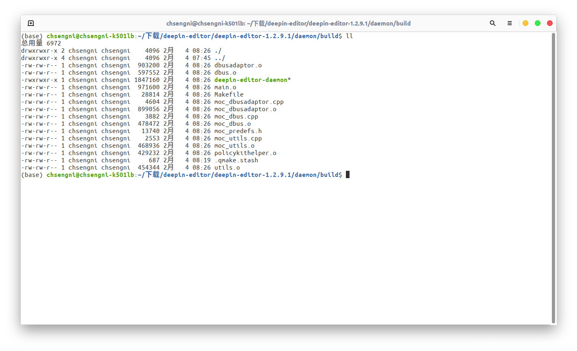Click the '.qmake.stash' file name
The width and height of the screenshot is (577, 351).
236,160
